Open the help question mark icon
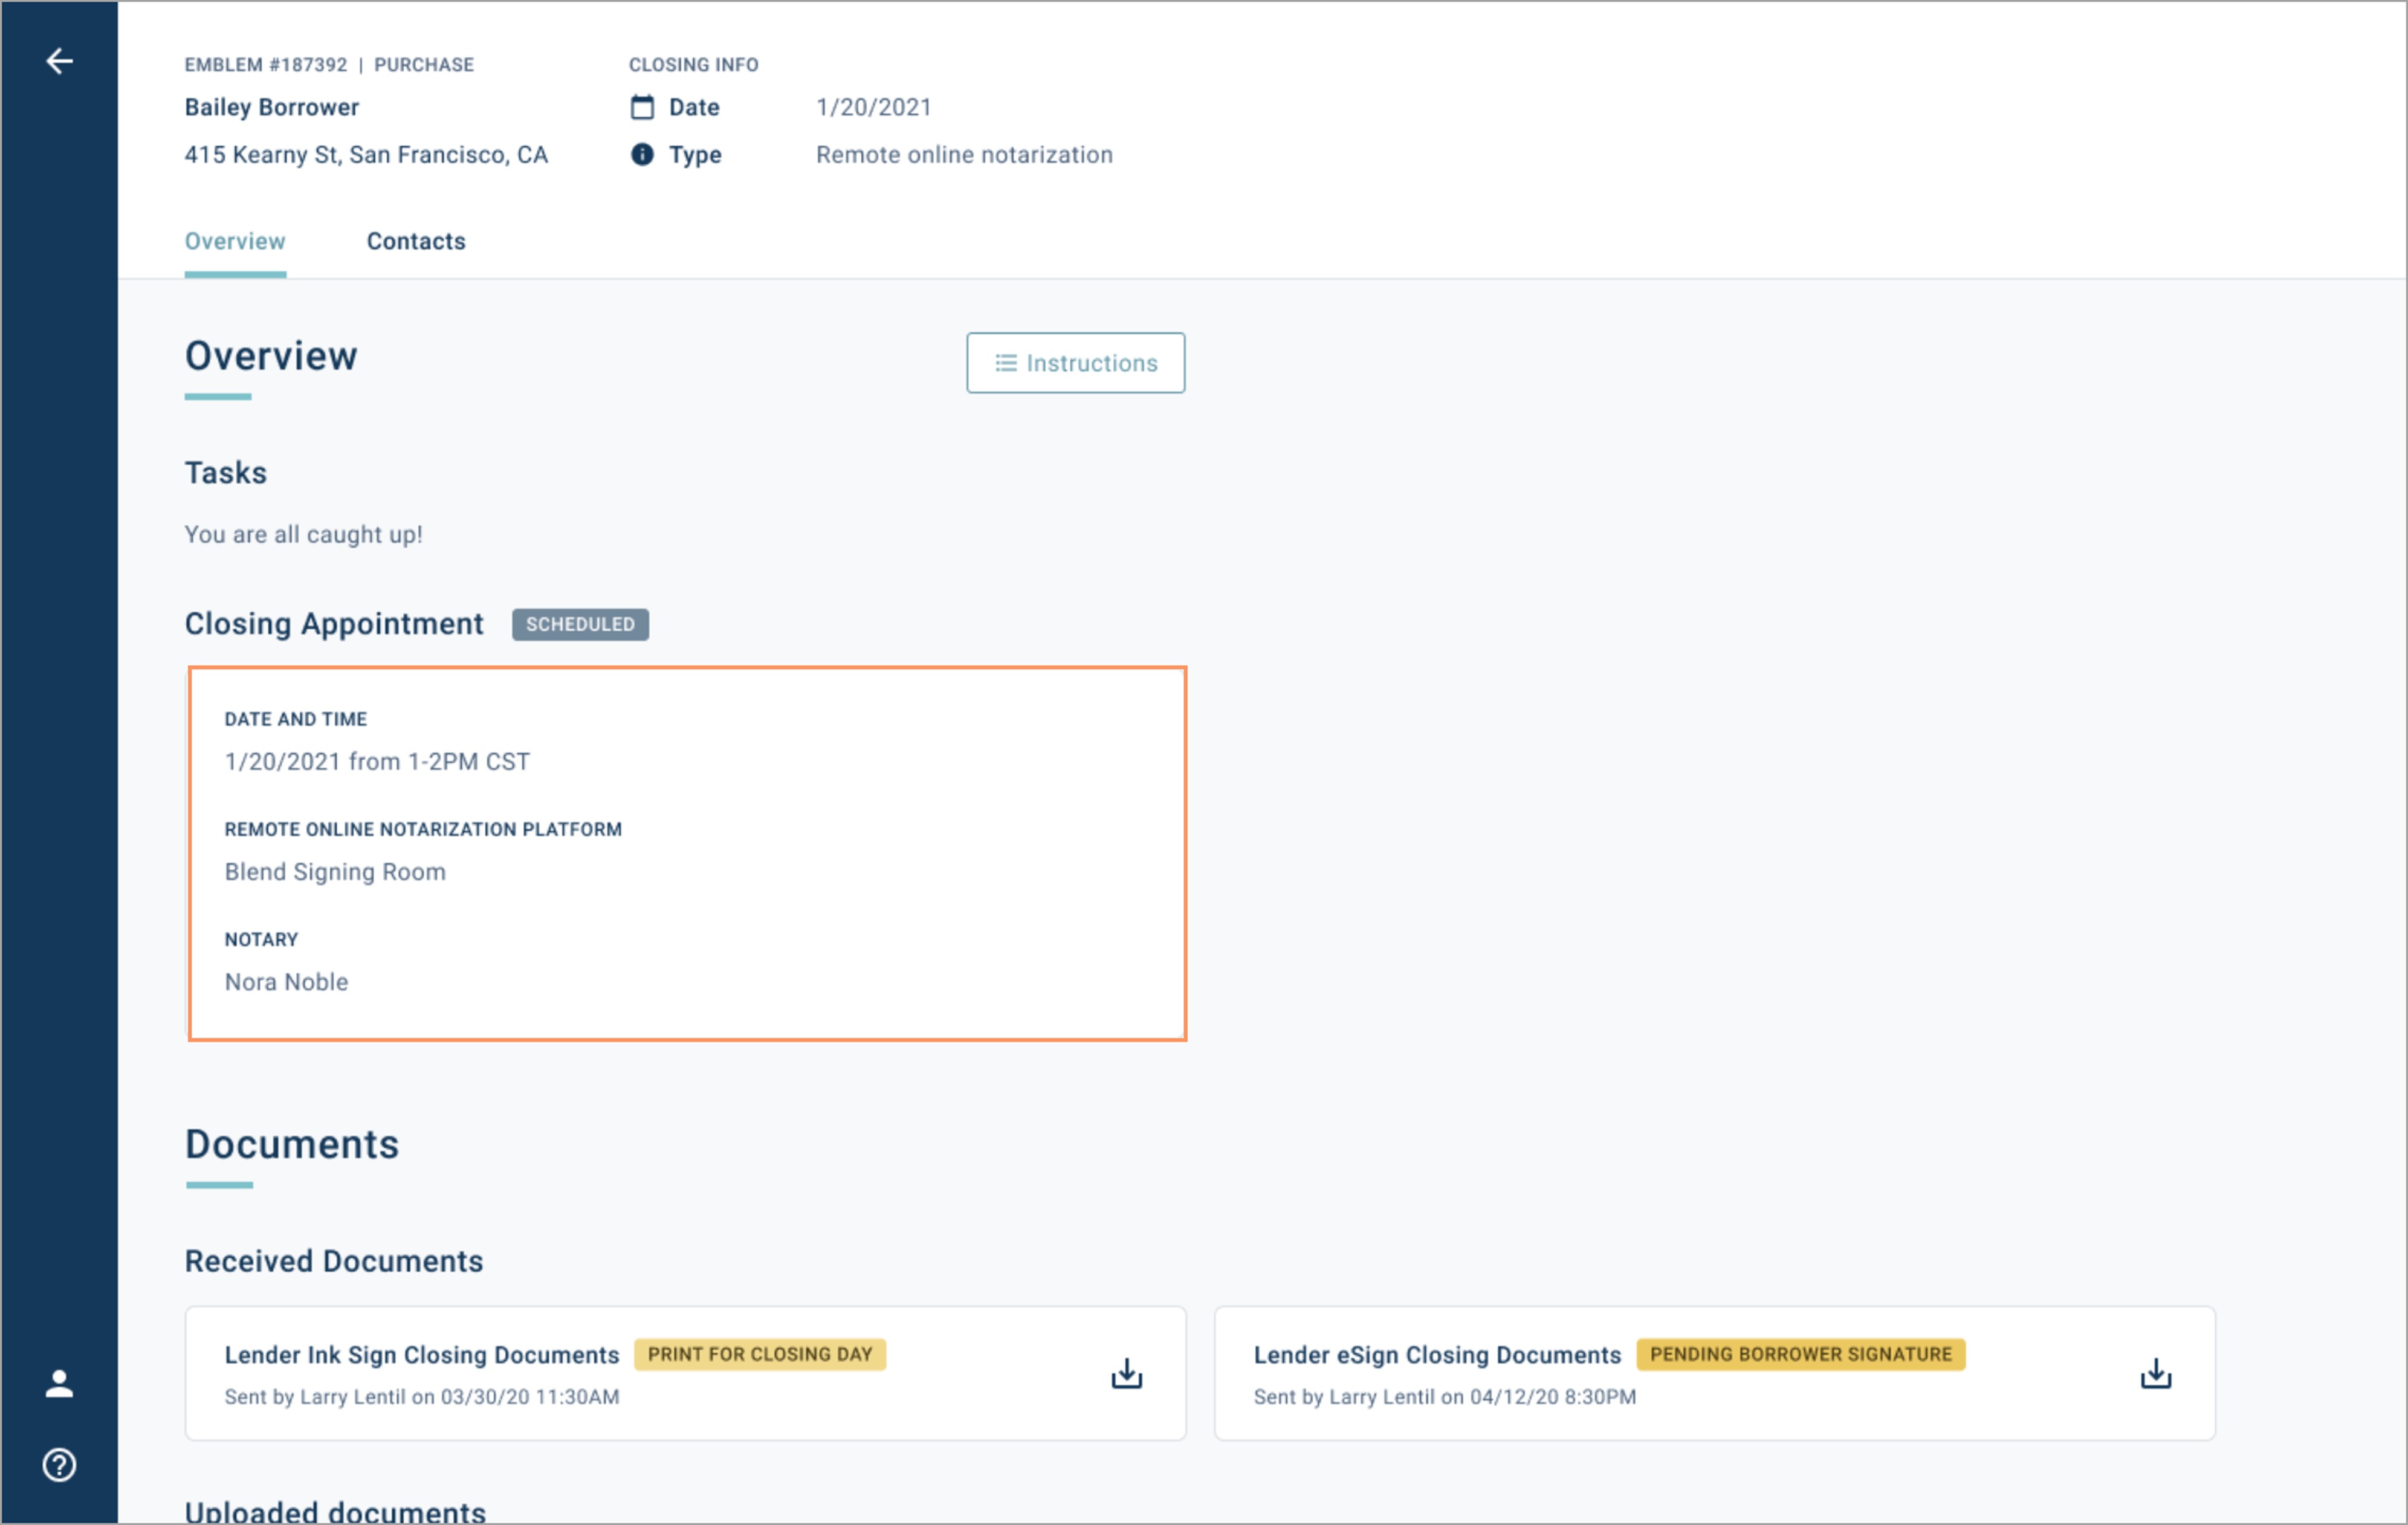This screenshot has height=1525, width=2408. [x=59, y=1465]
